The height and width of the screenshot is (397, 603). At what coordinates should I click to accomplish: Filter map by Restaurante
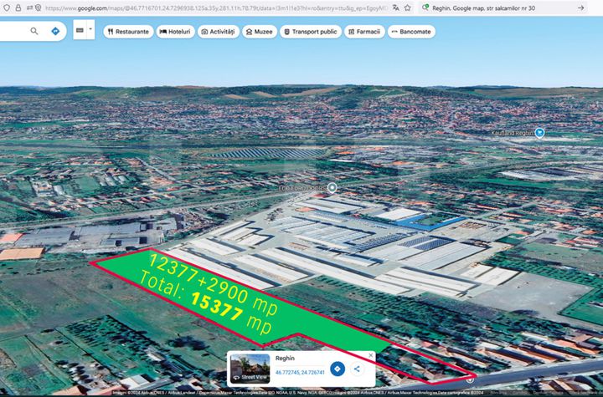pos(128,32)
